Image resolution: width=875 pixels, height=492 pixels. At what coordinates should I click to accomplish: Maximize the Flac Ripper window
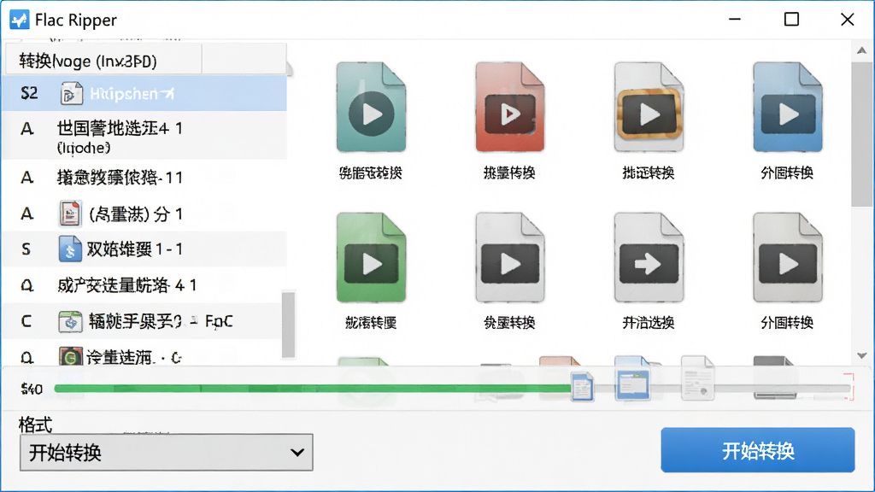(791, 20)
